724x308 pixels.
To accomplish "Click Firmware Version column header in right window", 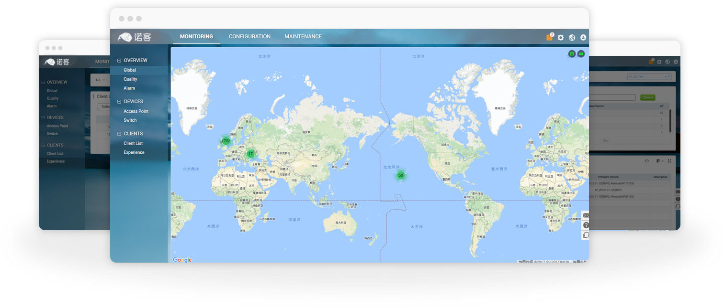I will click(x=608, y=177).
